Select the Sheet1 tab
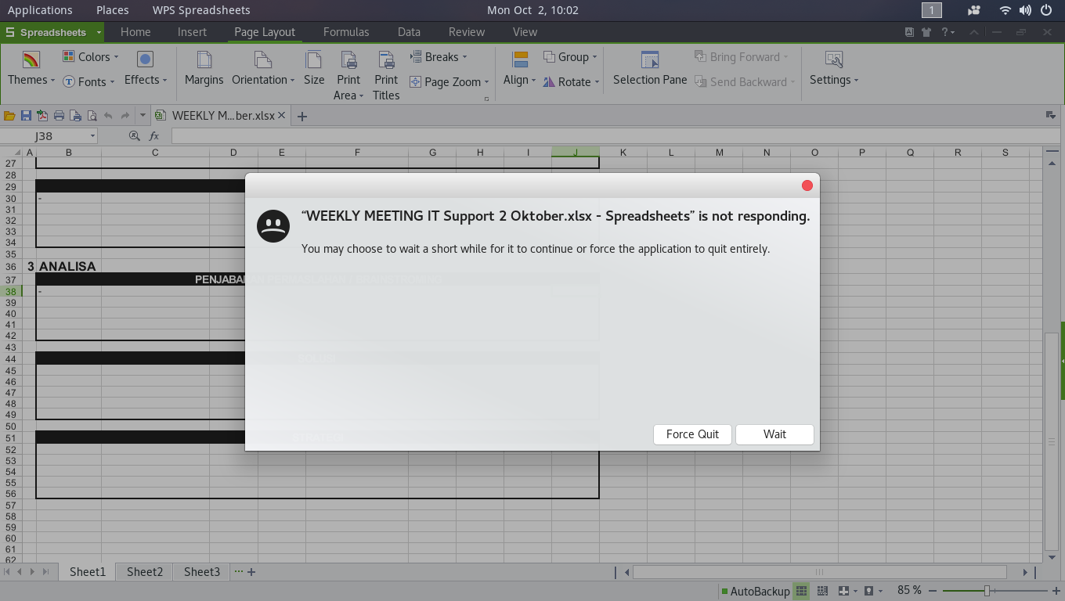Image resolution: width=1065 pixels, height=601 pixels. tap(88, 572)
